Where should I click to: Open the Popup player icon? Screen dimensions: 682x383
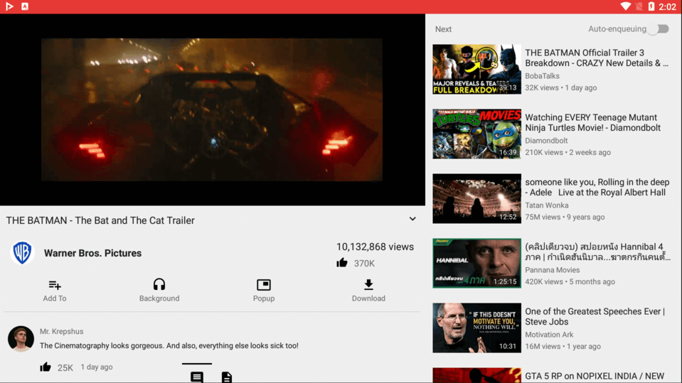coord(264,285)
